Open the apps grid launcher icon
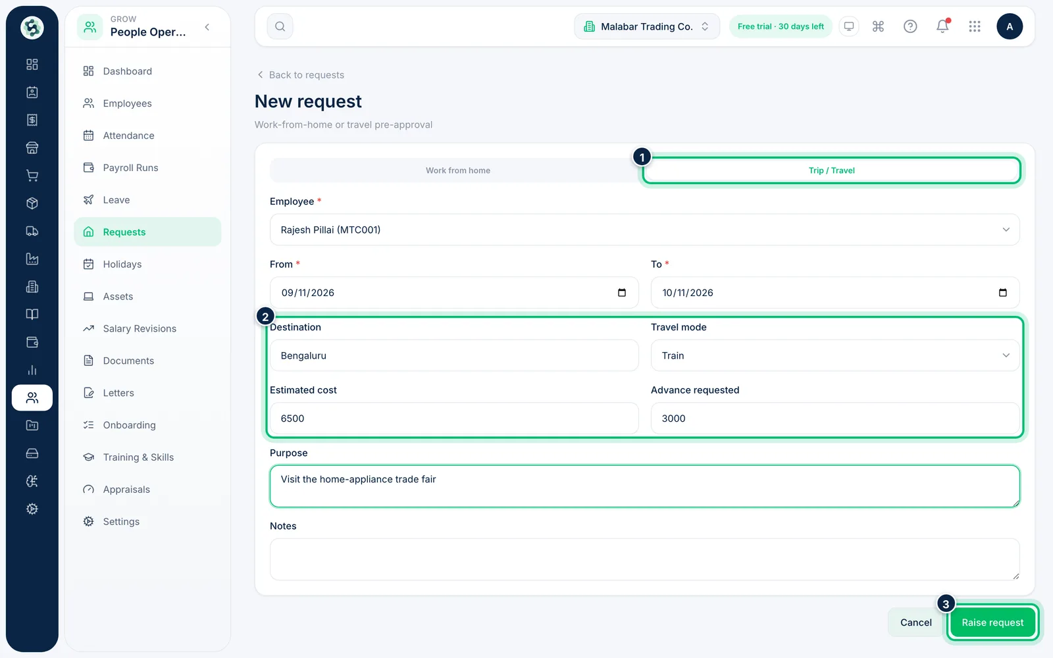 (x=975, y=26)
